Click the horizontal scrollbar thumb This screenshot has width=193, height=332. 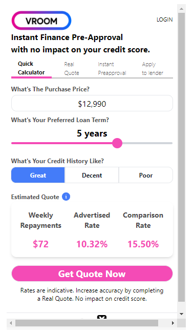coord(87,323)
